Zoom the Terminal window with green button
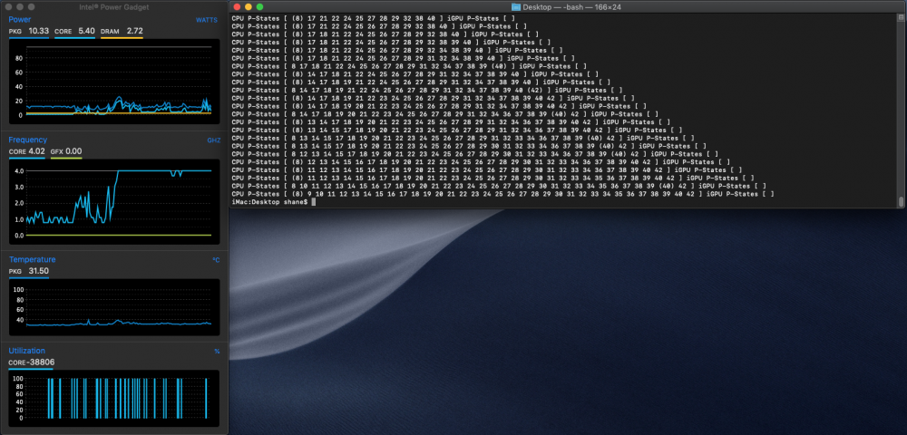 tap(259, 7)
